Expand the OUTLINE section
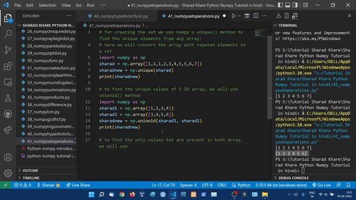 coord(46,171)
